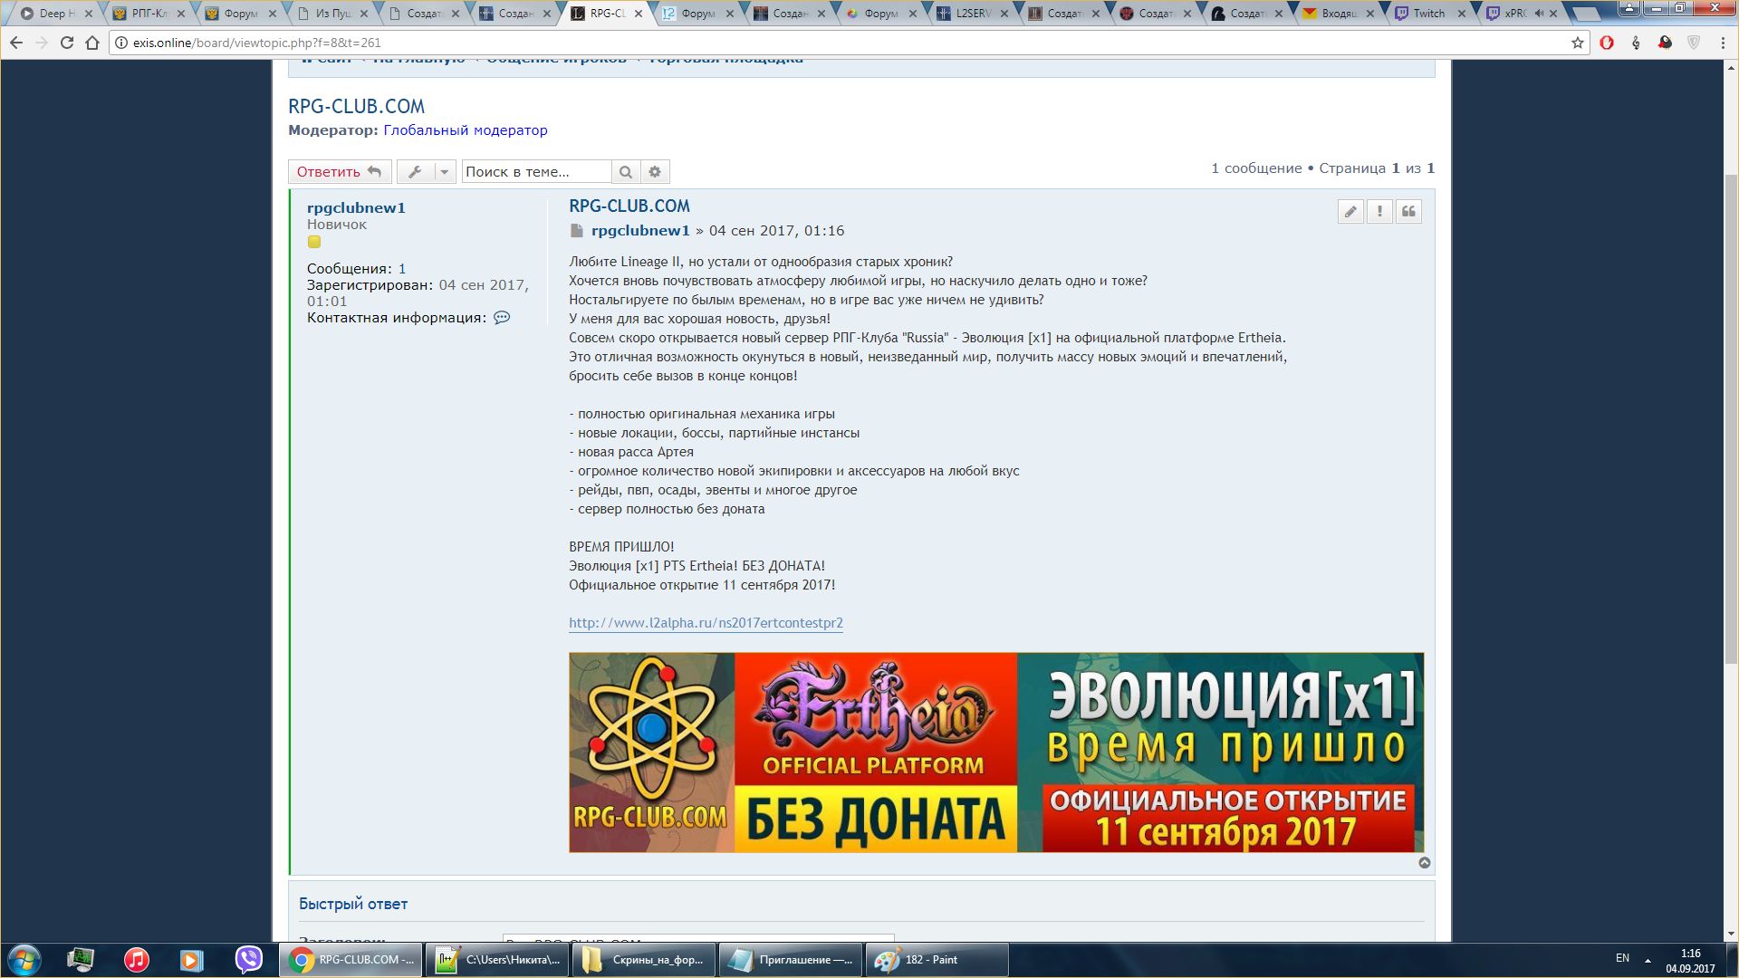Click the Эволюция x1 banner image
This screenshot has width=1739, height=978.
point(996,753)
